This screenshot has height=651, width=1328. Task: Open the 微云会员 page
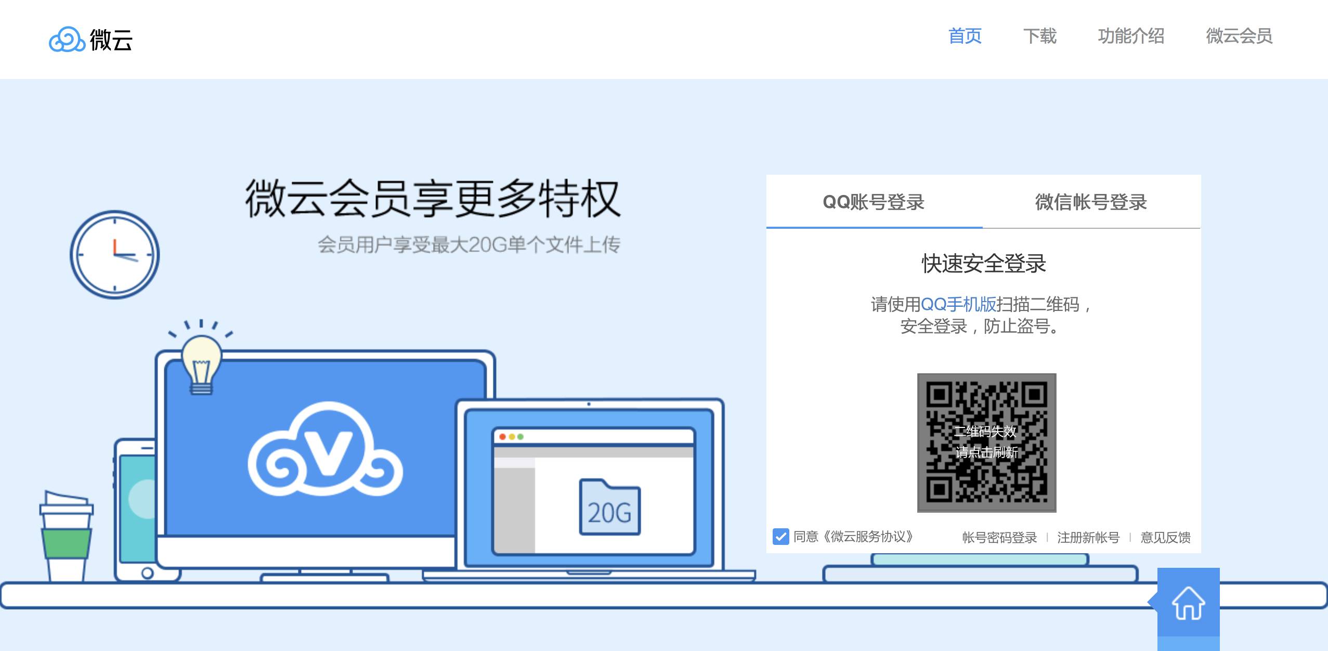(x=1239, y=36)
